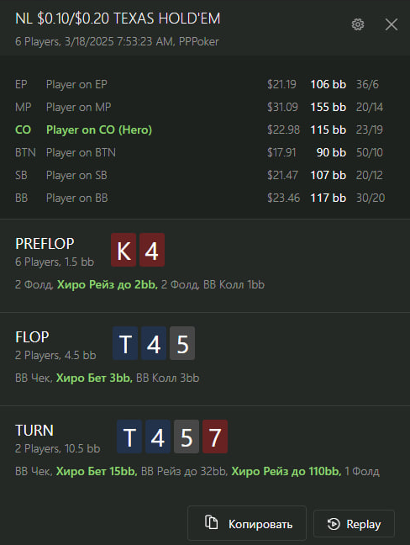This screenshot has height=545, width=410.
Task: Click the Replay button
Action: pyautogui.click(x=354, y=523)
